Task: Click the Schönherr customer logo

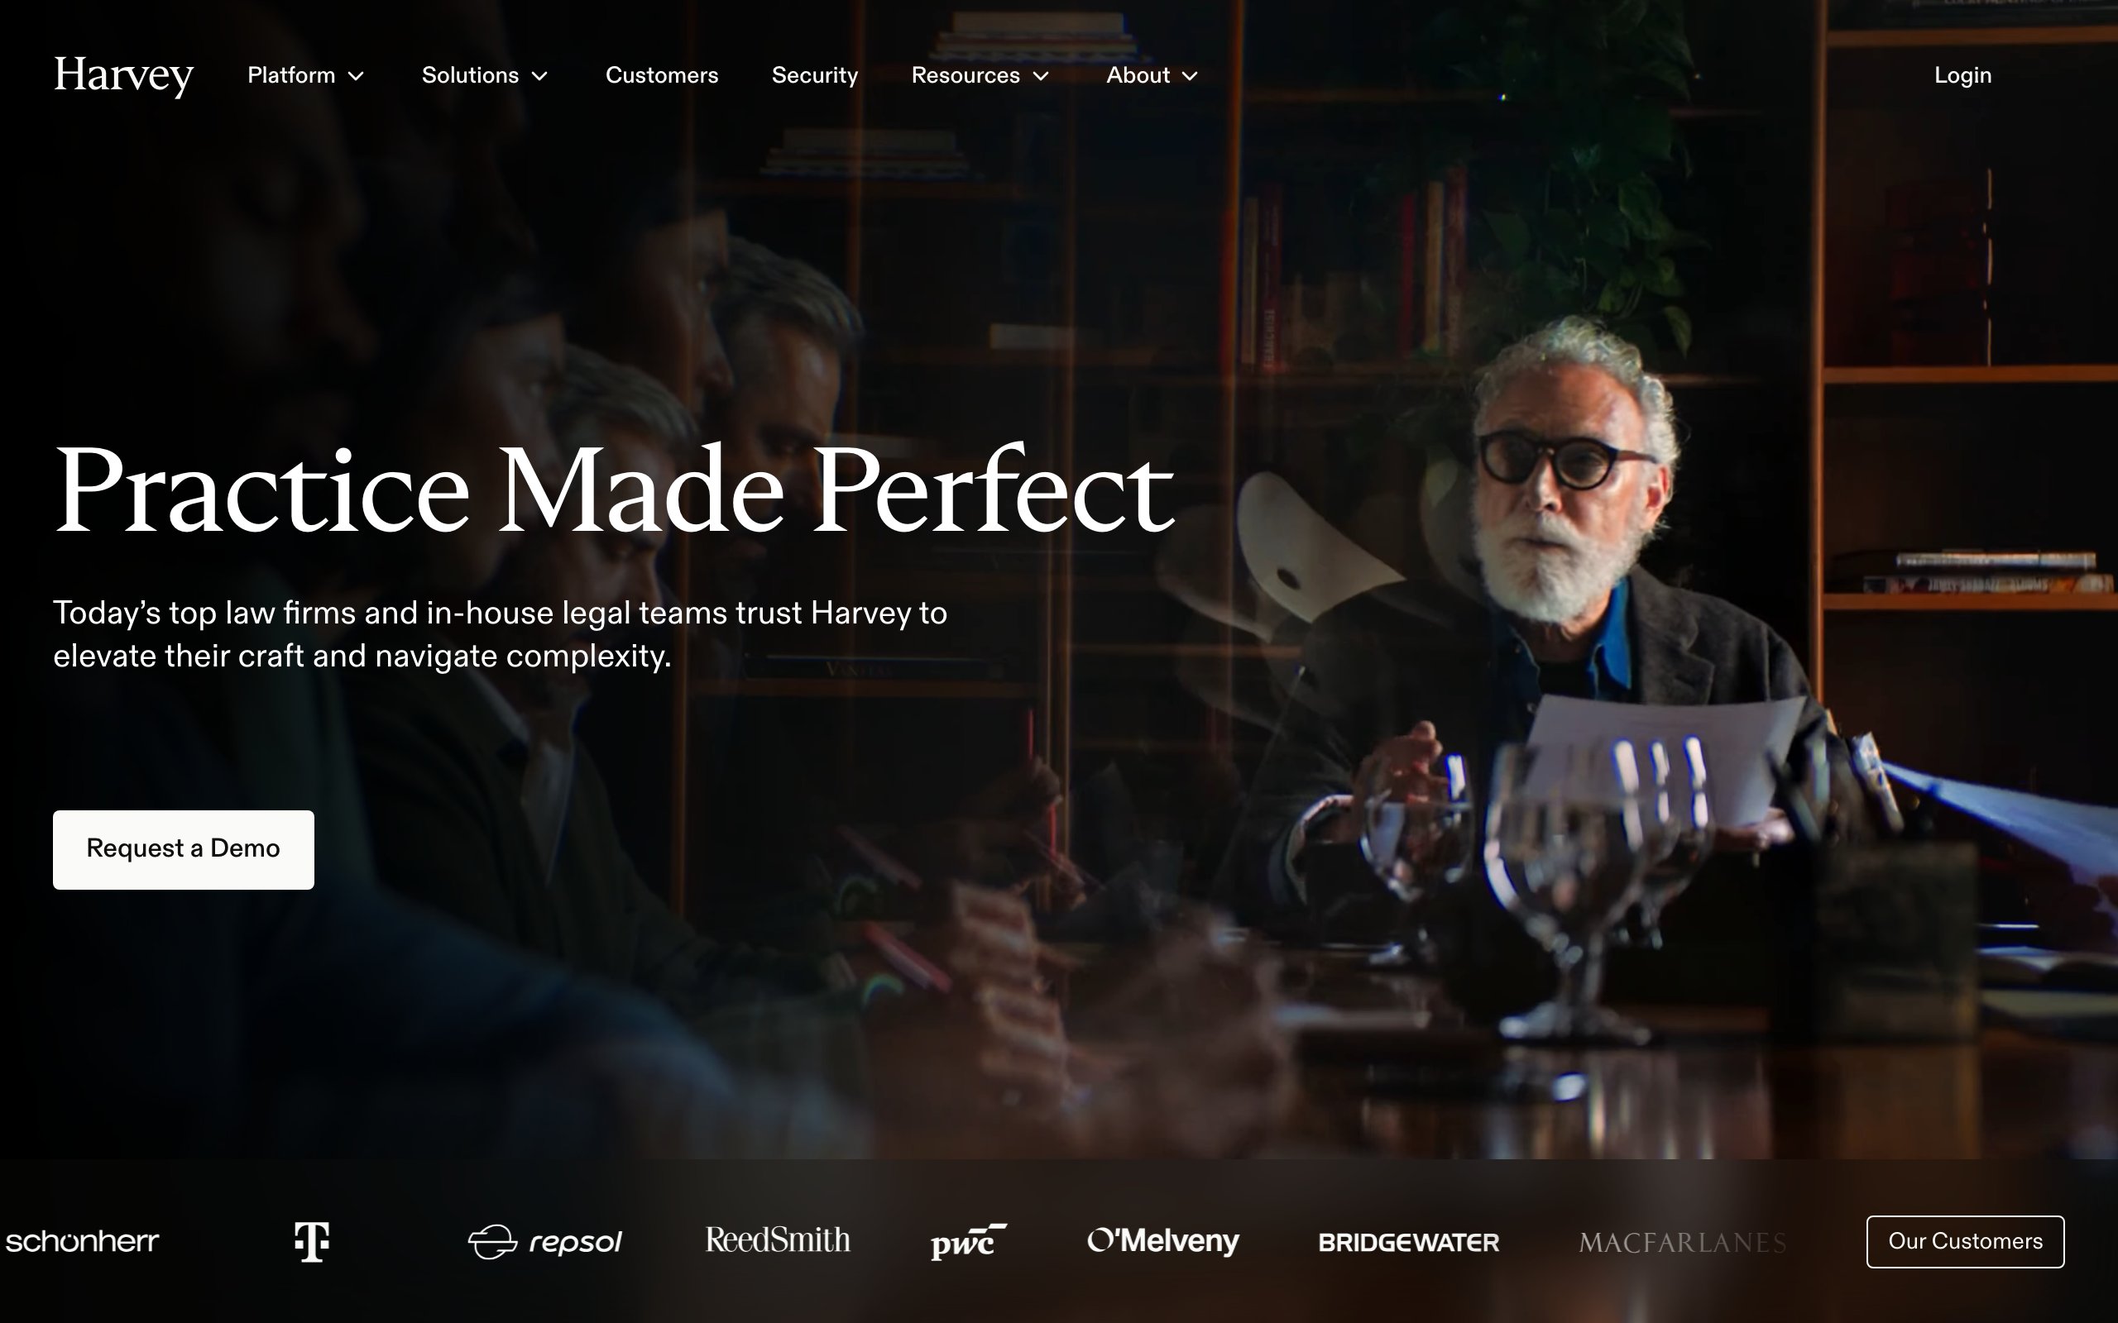Action: [82, 1241]
